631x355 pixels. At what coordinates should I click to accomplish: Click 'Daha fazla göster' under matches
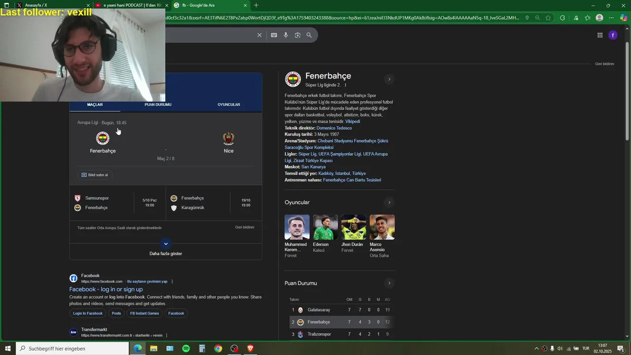[x=166, y=253]
